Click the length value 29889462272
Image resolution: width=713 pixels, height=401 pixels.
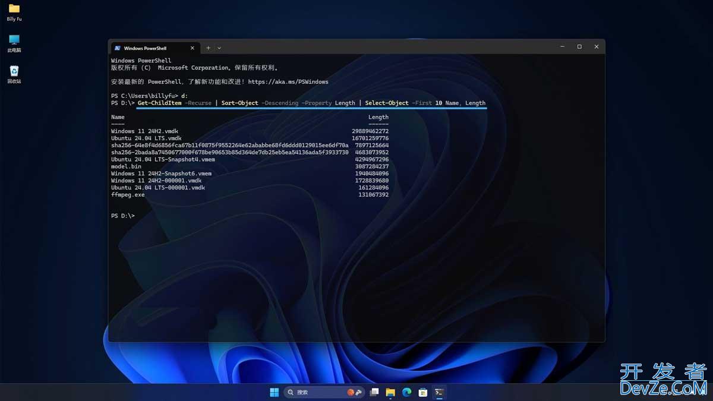coord(370,131)
